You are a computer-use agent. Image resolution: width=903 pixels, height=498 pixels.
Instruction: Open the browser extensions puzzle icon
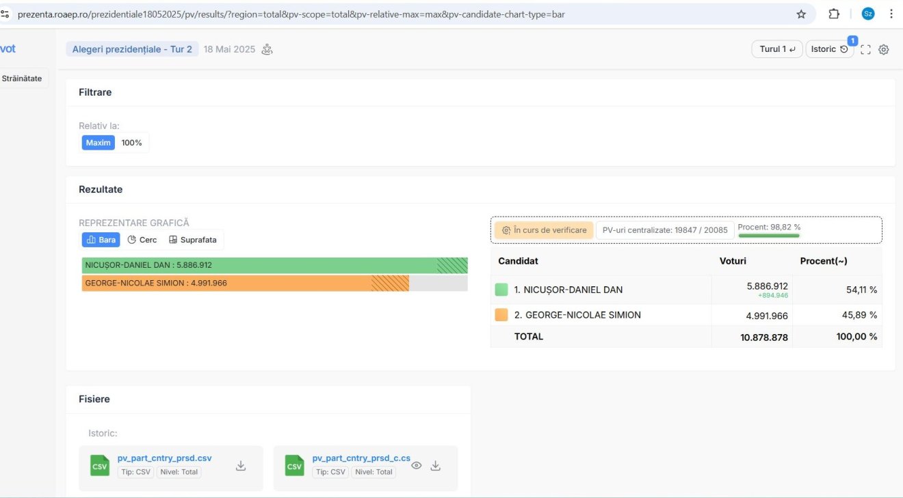tap(834, 14)
